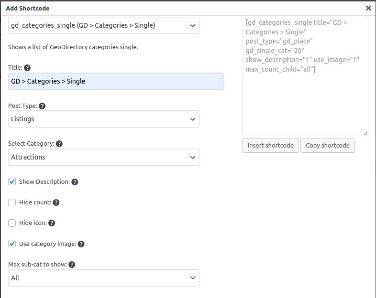
Task: Open the Post Type Listings dropdown
Action: [103, 119]
